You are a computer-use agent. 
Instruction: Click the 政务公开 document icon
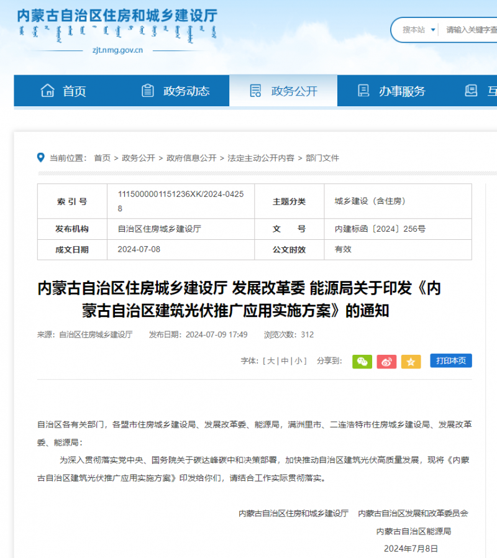[255, 91]
